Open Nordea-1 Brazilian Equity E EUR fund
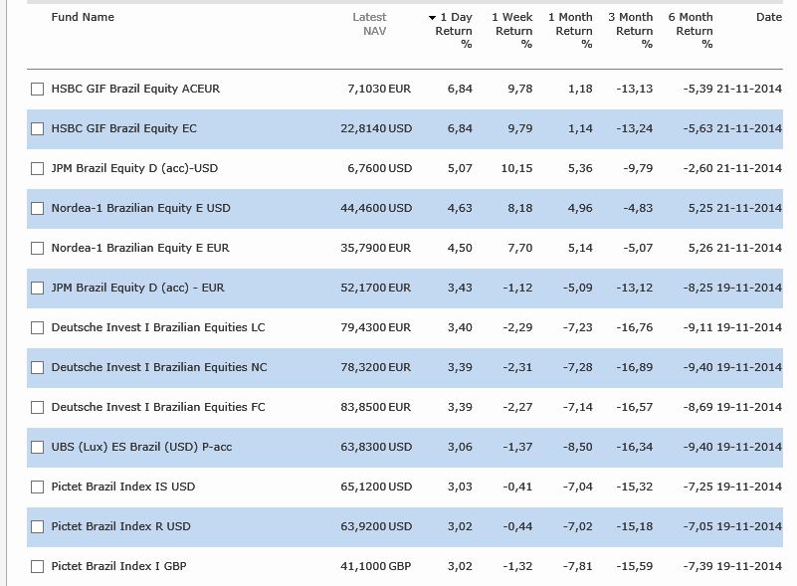 point(140,248)
